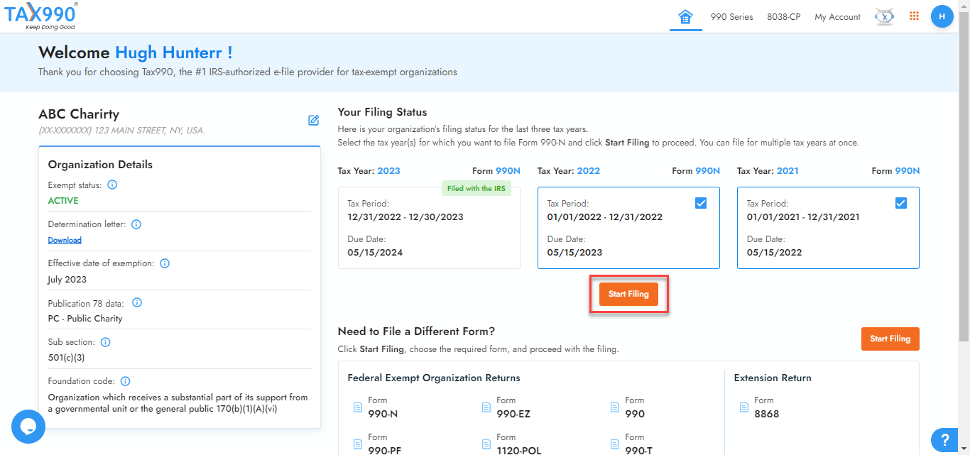Click the home icon in the navigation bar
This screenshot has width=970, height=455.
pyautogui.click(x=685, y=16)
